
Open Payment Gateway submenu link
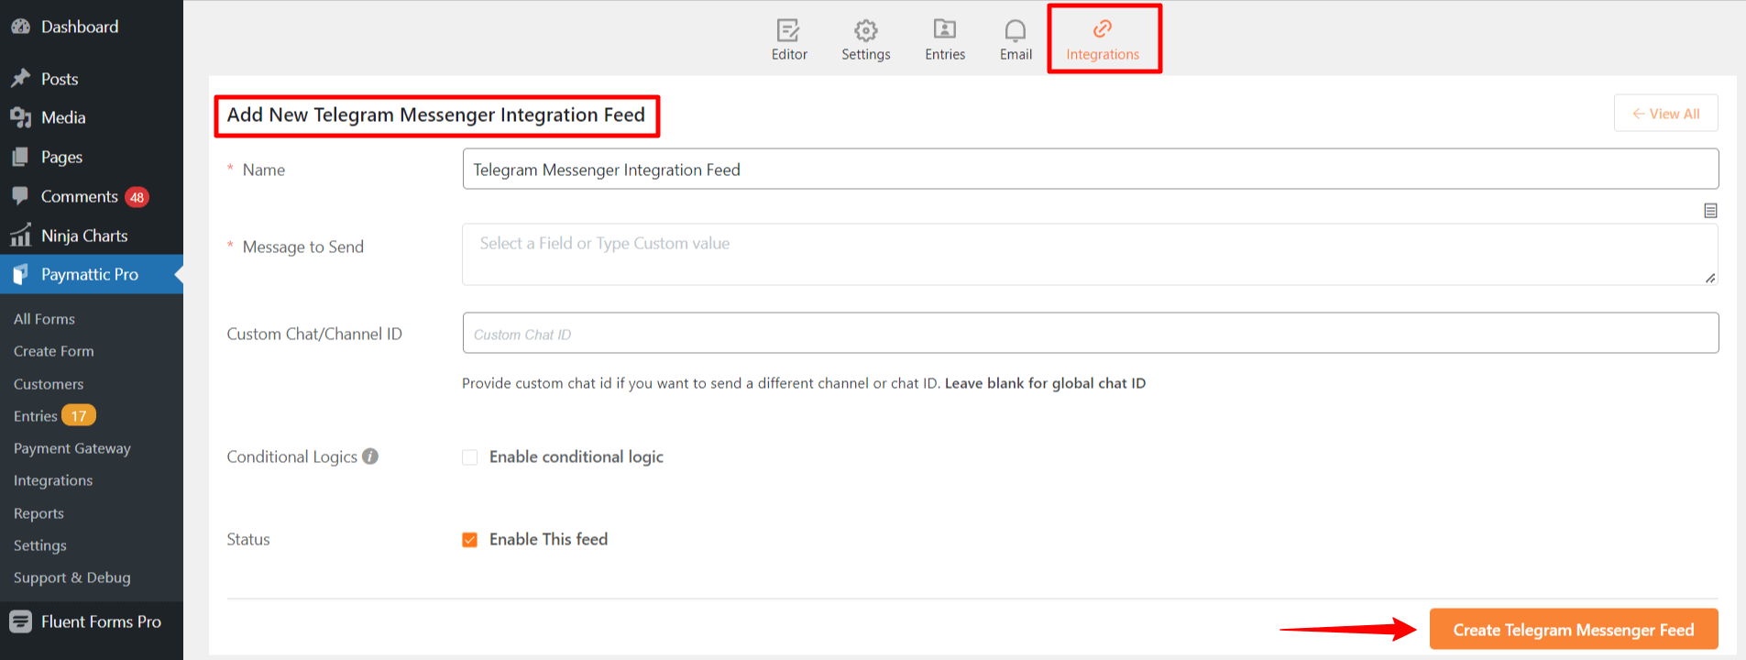(72, 448)
